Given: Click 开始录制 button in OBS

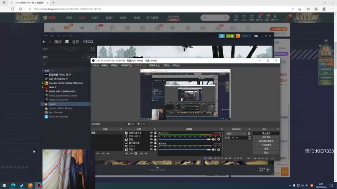Looking at the screenshot, I should tap(266, 137).
